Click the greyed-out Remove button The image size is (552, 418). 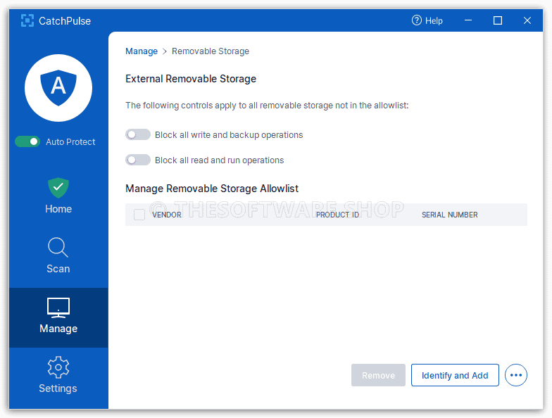tap(379, 375)
